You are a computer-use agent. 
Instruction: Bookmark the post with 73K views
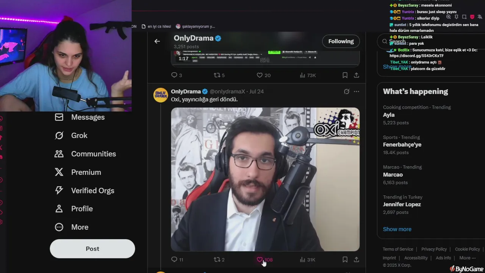(x=345, y=75)
